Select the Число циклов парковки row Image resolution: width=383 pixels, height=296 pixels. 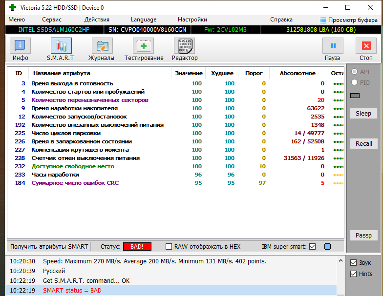pyautogui.click(x=175, y=133)
